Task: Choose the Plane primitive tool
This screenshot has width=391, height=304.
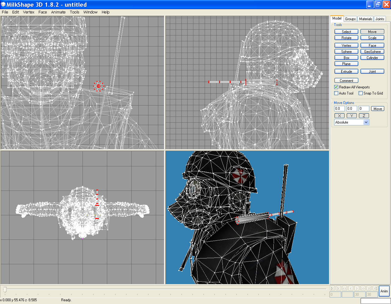Action: click(x=346, y=64)
